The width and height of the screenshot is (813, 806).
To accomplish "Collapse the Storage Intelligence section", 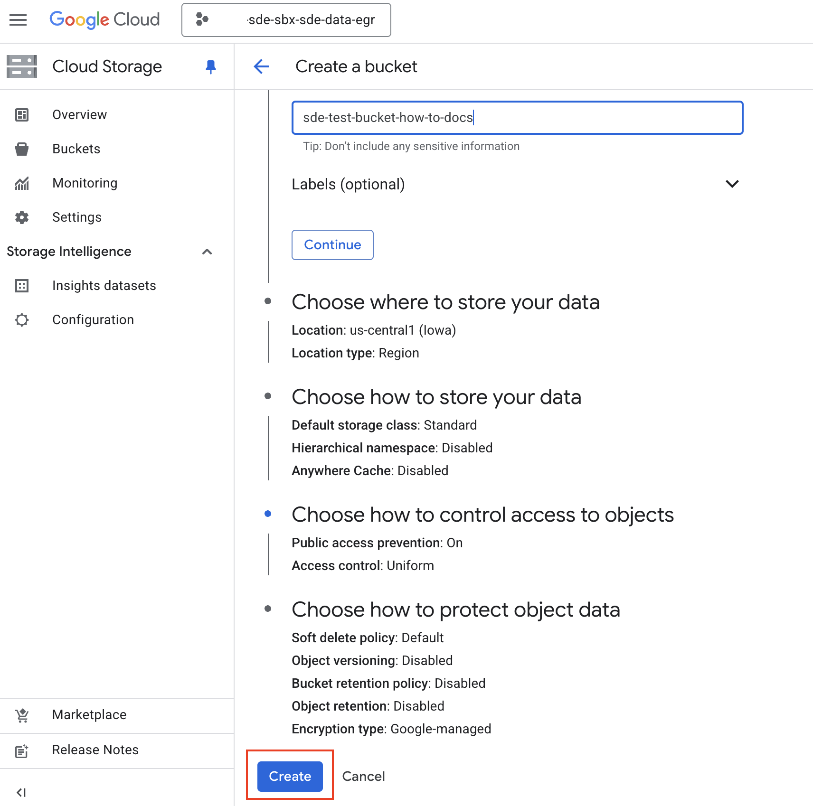I will click(207, 252).
